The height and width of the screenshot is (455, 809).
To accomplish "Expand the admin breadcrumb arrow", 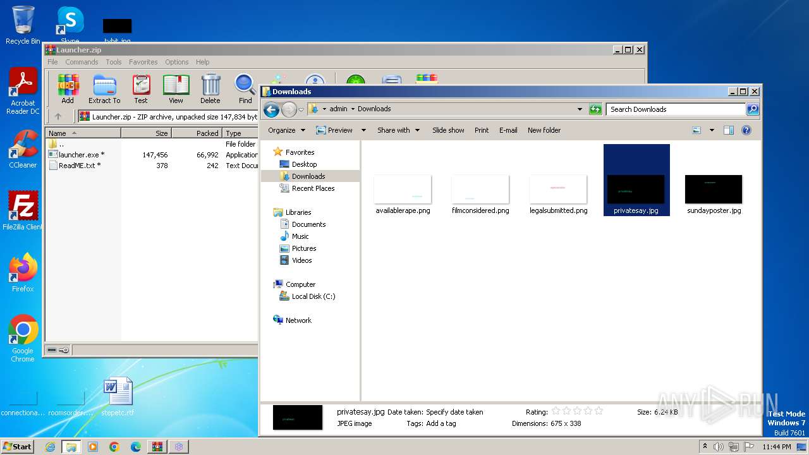I will 353,109.
